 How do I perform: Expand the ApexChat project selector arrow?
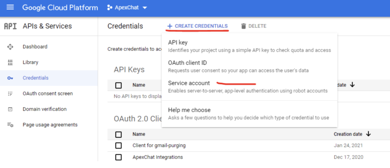144,8
